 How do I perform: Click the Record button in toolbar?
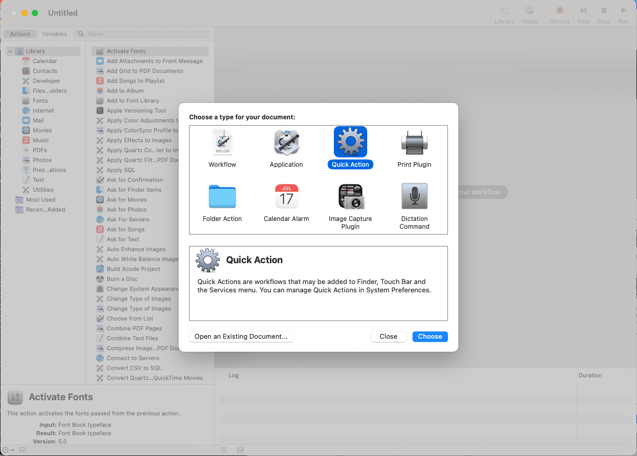pyautogui.click(x=559, y=15)
